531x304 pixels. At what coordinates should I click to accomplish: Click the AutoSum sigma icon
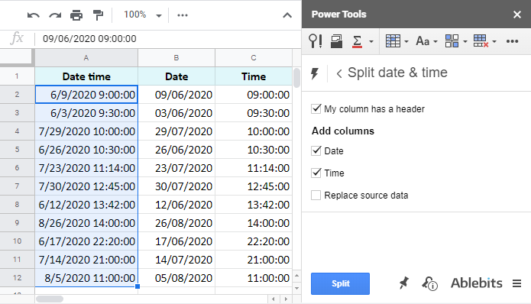point(357,41)
